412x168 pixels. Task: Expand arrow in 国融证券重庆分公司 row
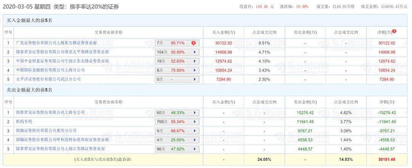pyautogui.click(x=195, y=131)
